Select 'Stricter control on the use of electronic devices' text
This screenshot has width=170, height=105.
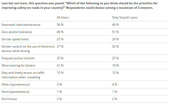tap(28, 49)
